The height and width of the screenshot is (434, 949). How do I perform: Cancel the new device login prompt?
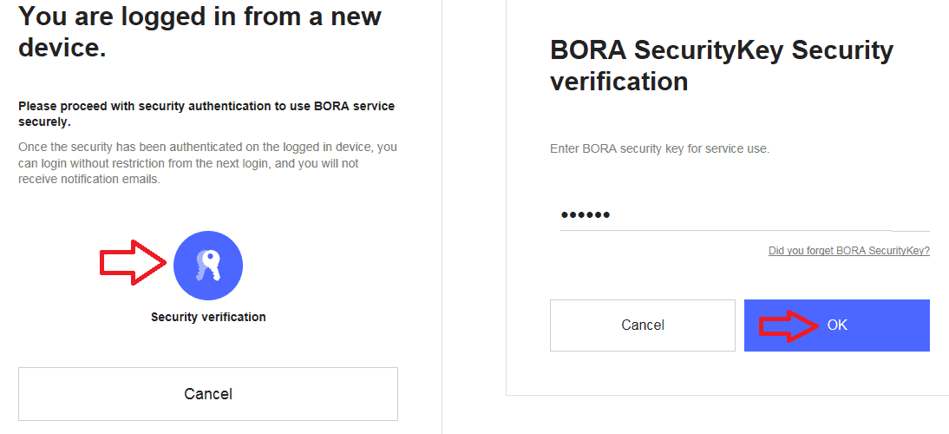tap(208, 394)
